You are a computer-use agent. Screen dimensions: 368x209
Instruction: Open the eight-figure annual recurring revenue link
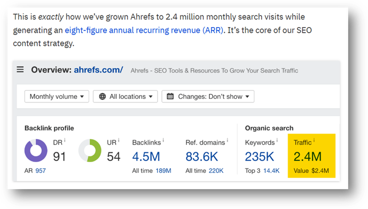(144, 31)
